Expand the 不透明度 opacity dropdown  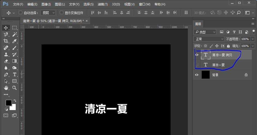253,39
